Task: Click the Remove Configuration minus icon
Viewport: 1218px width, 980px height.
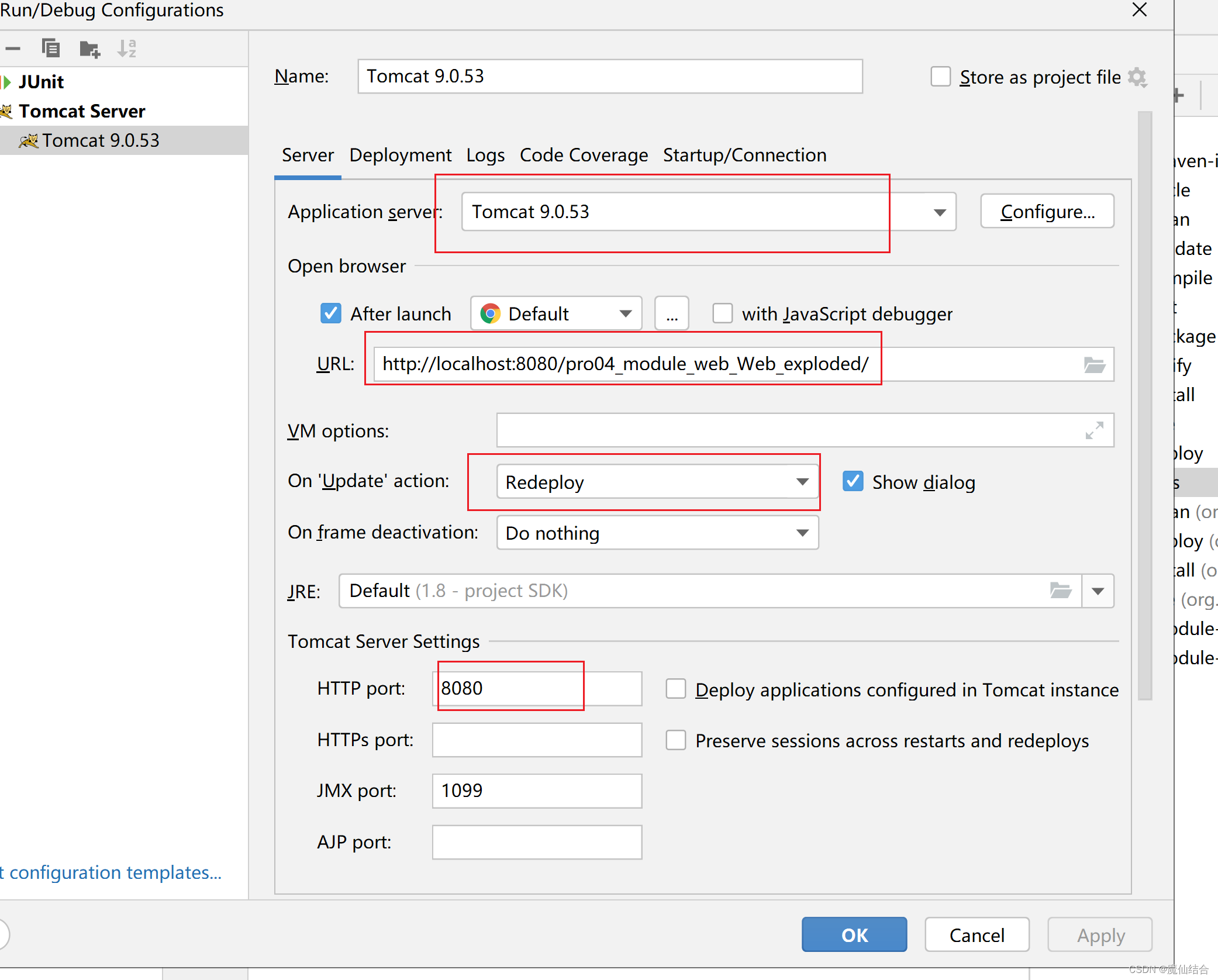Action: pyautogui.click(x=13, y=49)
